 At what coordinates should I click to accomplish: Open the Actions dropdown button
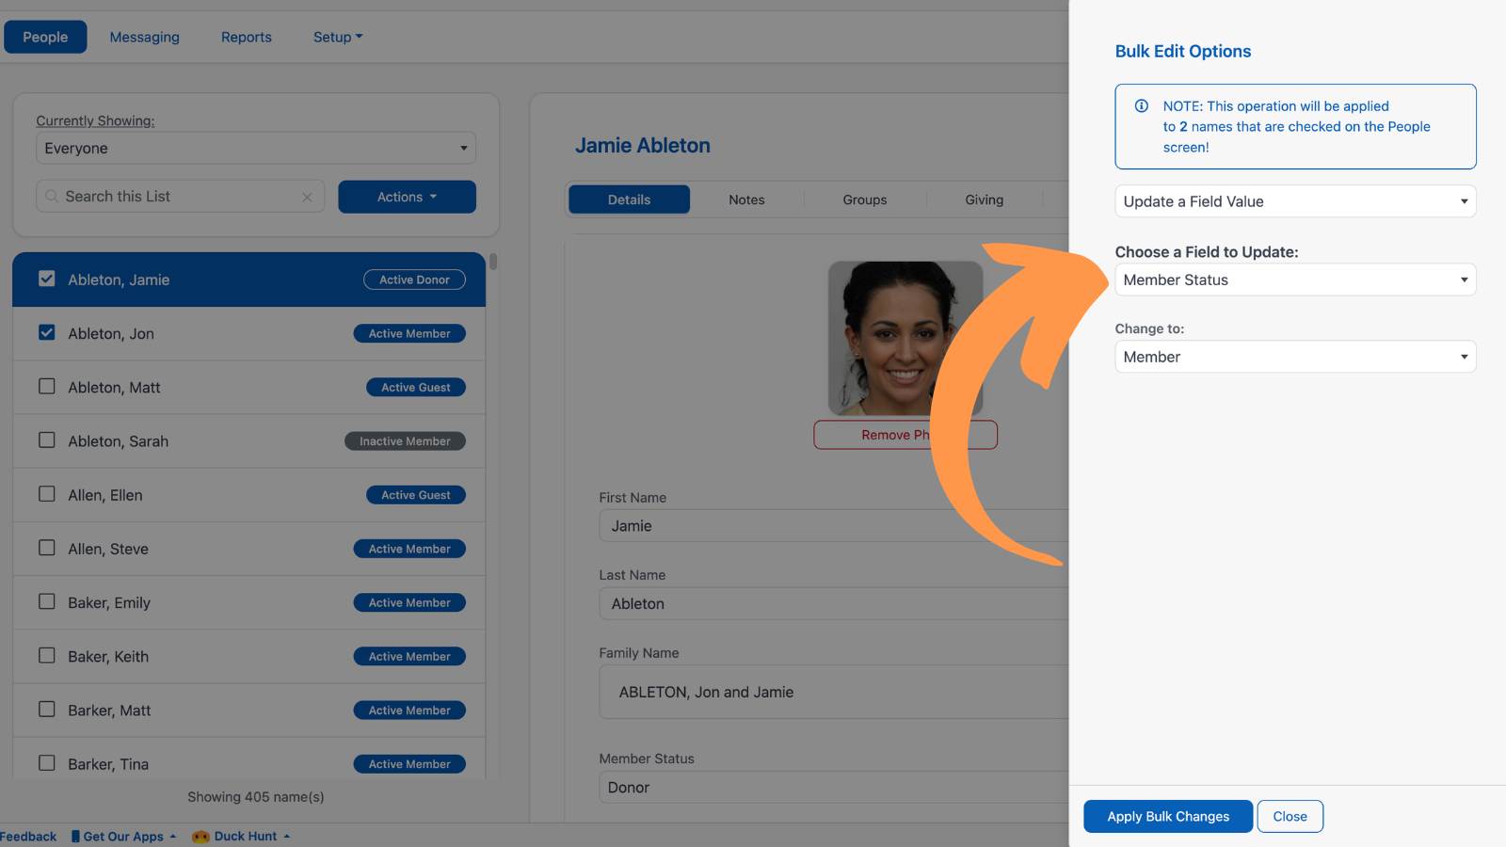pyautogui.click(x=407, y=197)
